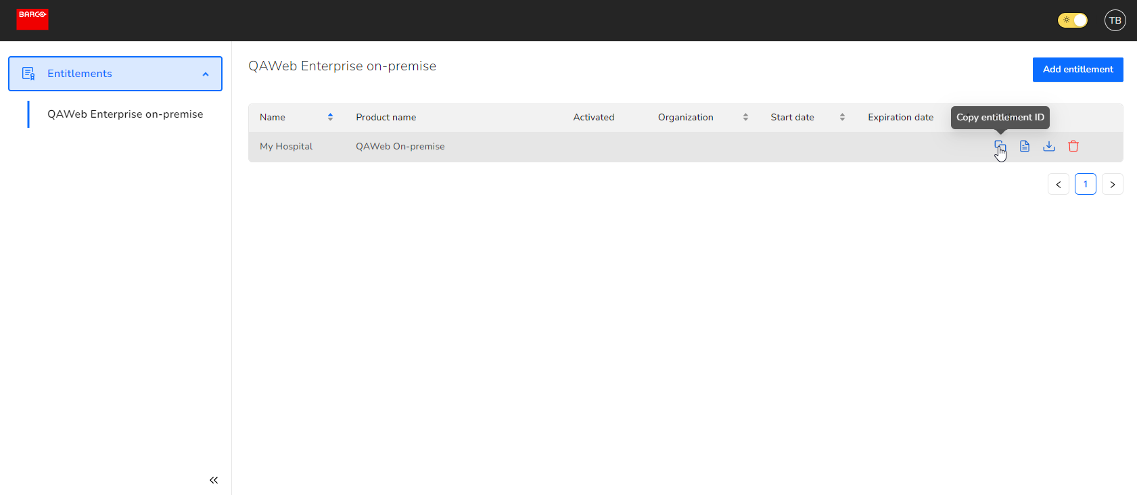The height and width of the screenshot is (495, 1137).
Task: Sort the table by Name column
Action: point(330,117)
